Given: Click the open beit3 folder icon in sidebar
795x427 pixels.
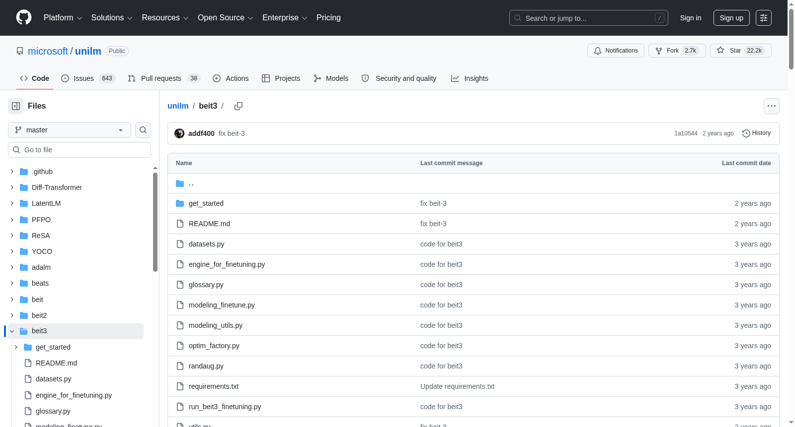Looking at the screenshot, I should (24, 331).
